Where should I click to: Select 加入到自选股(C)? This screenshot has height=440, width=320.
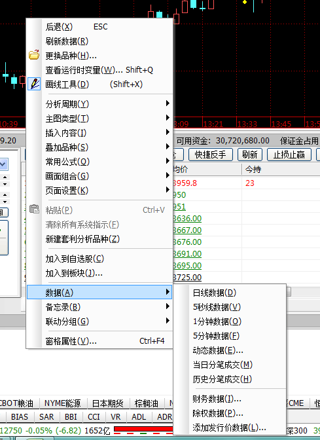(x=99, y=259)
